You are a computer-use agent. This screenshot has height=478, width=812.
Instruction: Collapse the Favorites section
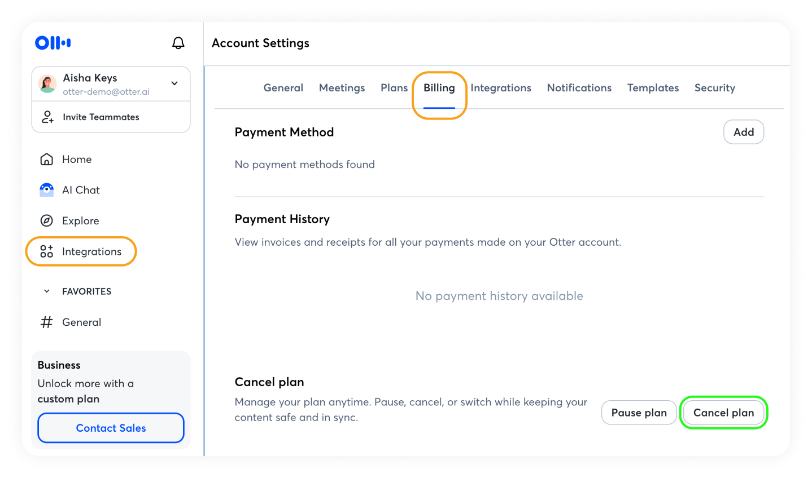(x=47, y=291)
